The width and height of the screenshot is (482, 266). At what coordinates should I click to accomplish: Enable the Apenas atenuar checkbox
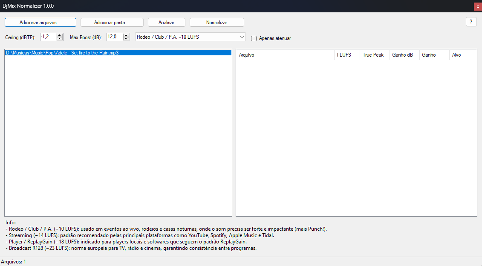pyautogui.click(x=254, y=38)
